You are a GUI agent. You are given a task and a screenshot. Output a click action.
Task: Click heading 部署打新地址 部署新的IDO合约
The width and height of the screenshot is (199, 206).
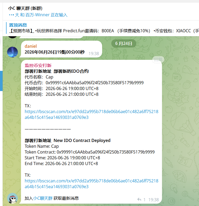56,71
